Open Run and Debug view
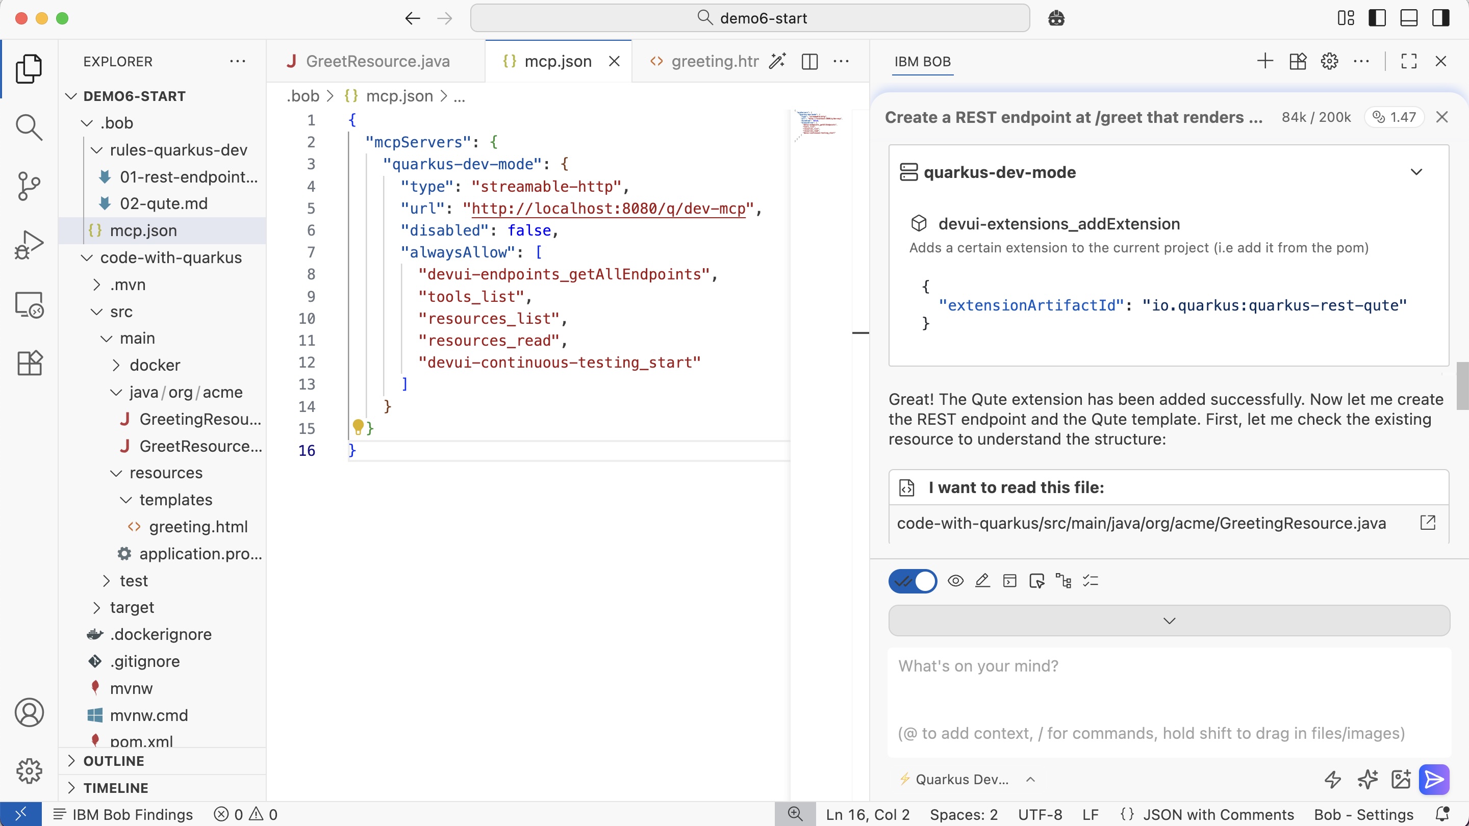This screenshot has height=826, width=1469. point(29,245)
